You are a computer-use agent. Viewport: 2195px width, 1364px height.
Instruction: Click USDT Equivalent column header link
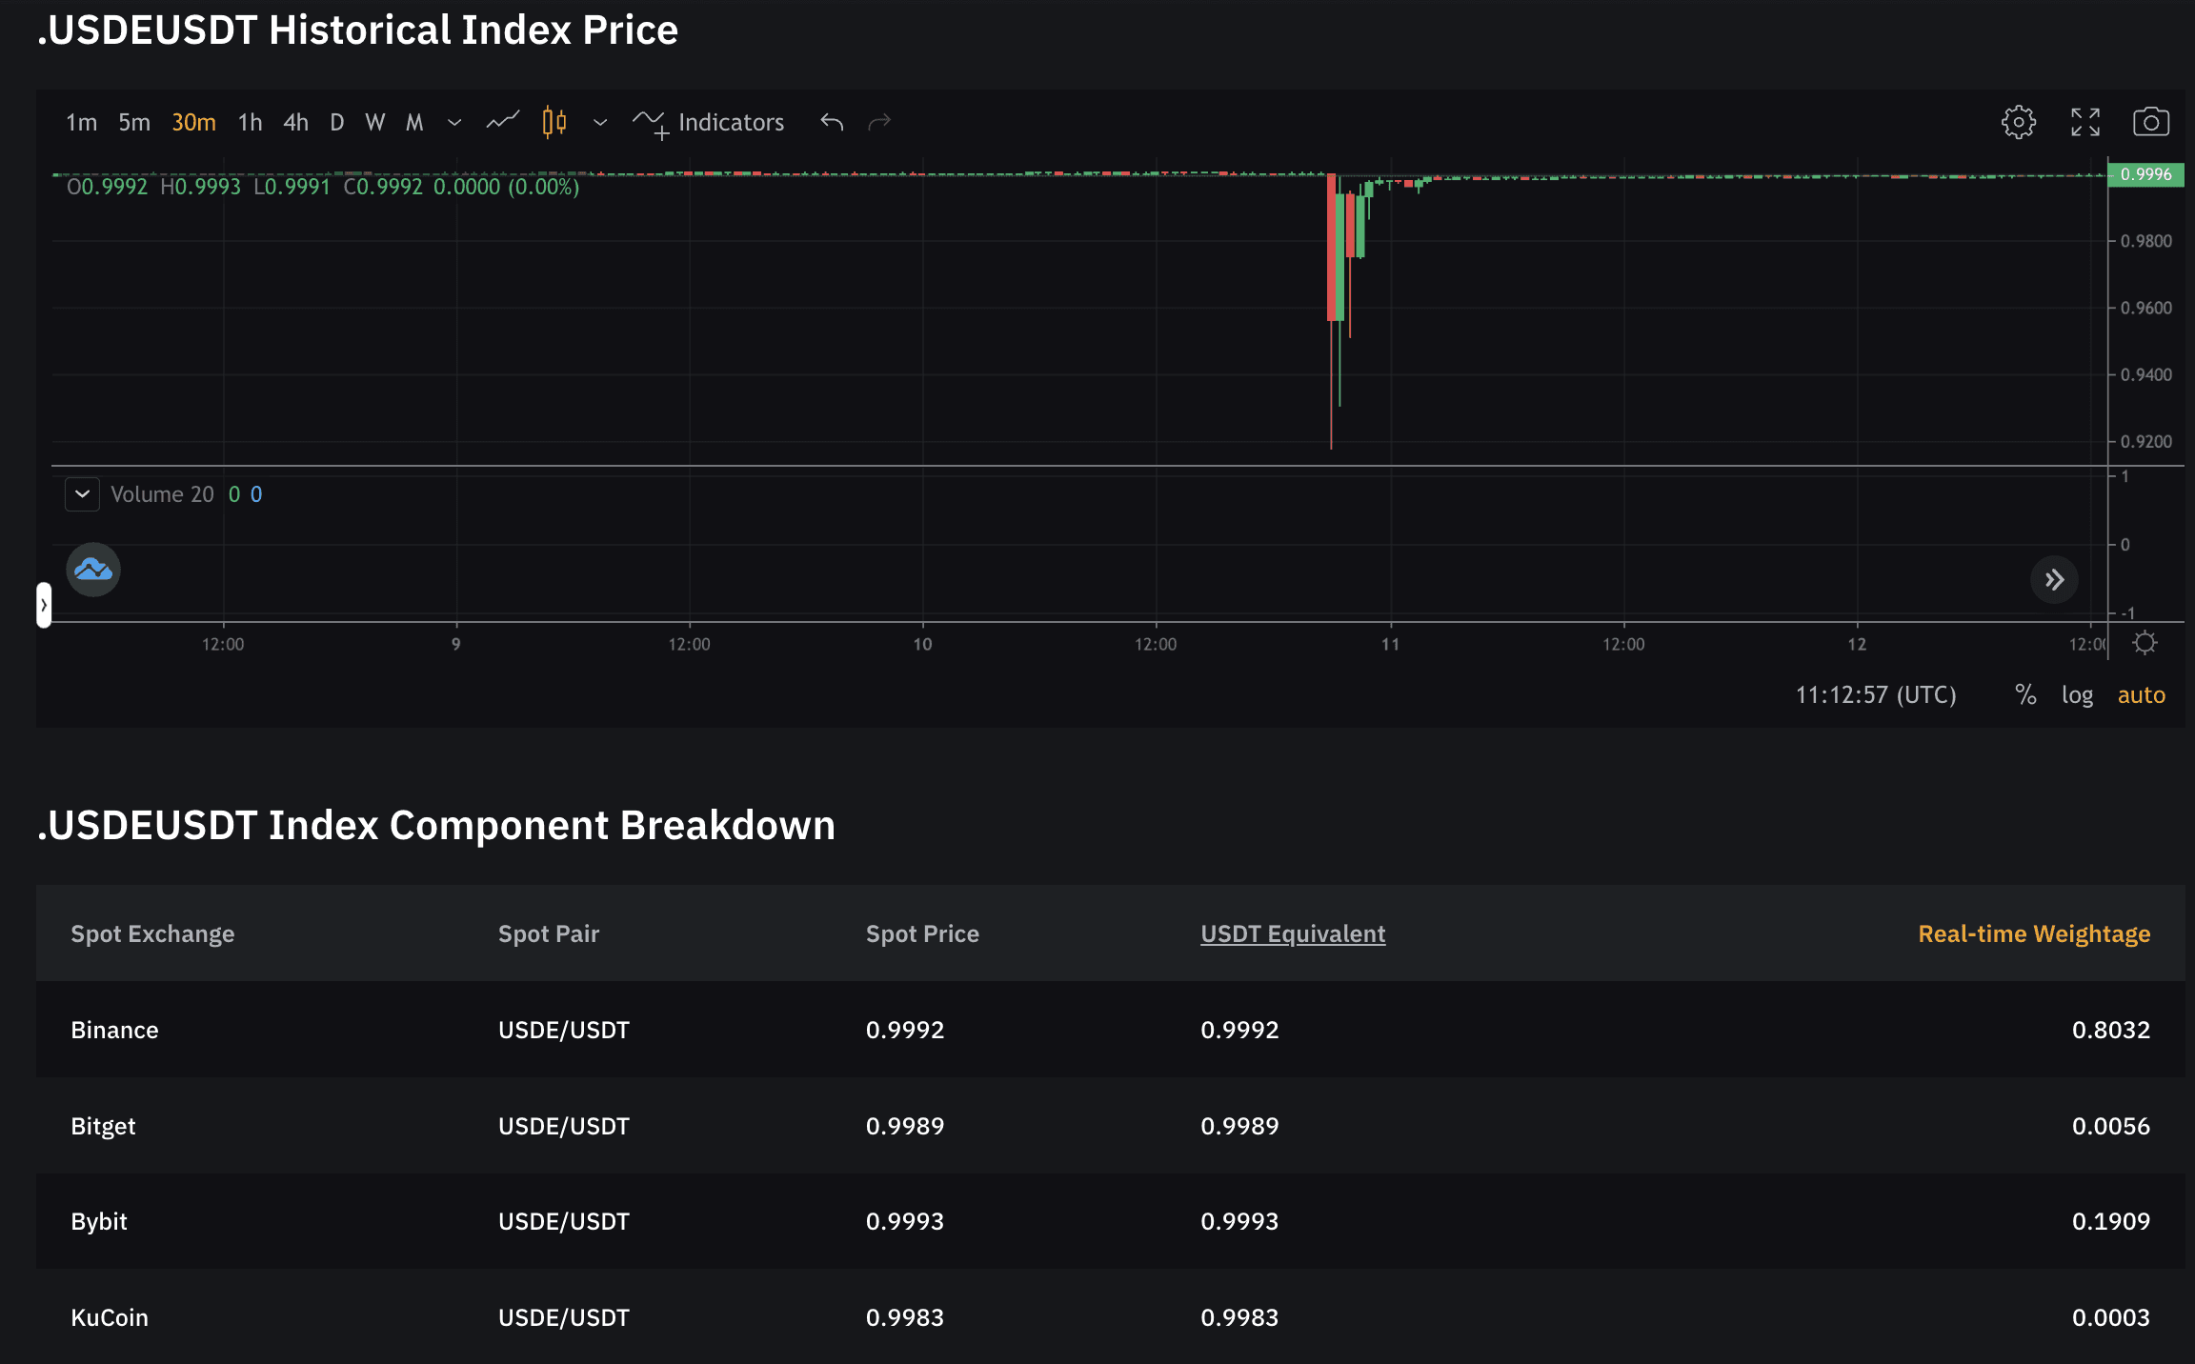(x=1292, y=933)
